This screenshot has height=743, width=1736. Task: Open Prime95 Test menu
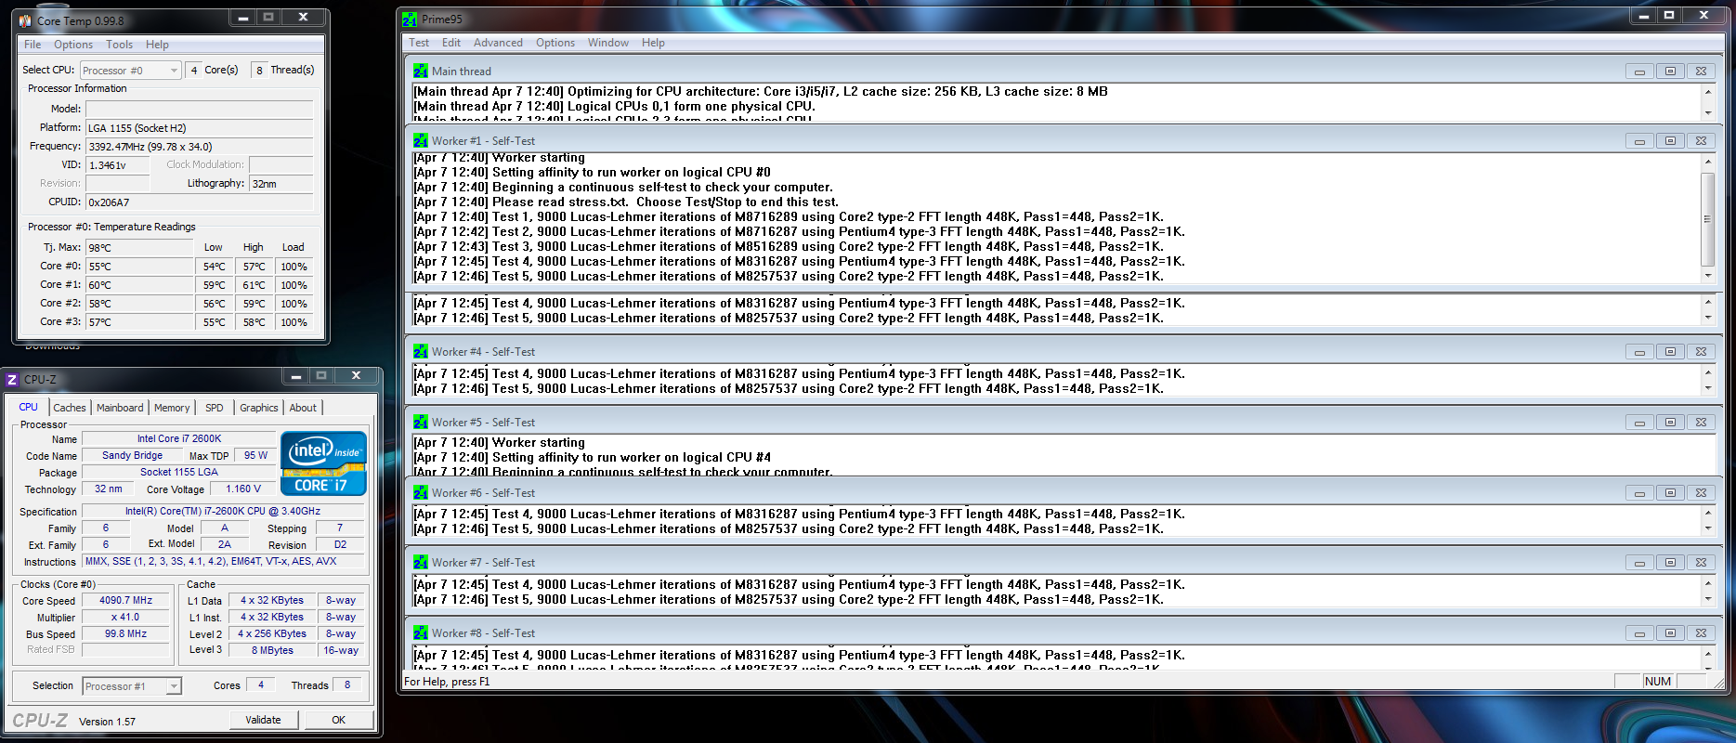(419, 43)
